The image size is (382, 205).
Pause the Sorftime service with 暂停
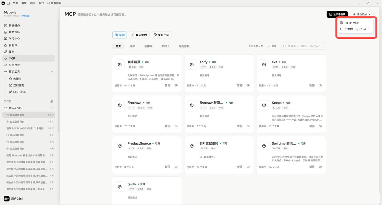[312, 167]
